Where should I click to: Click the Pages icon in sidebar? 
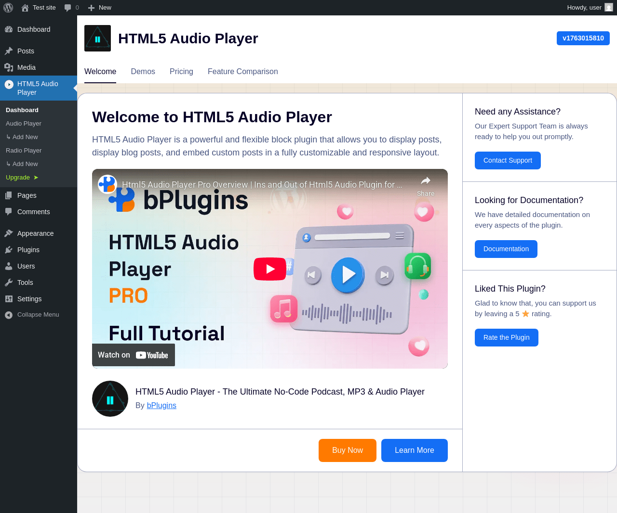(9, 195)
